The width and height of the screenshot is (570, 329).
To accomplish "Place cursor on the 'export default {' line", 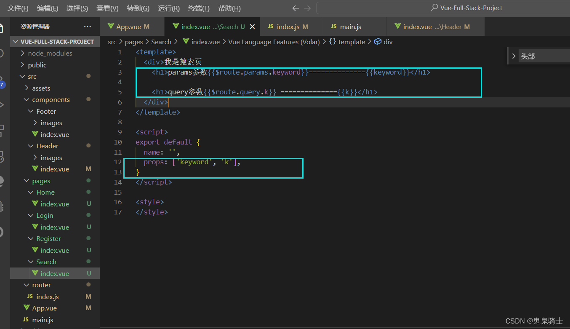I will tap(168, 142).
